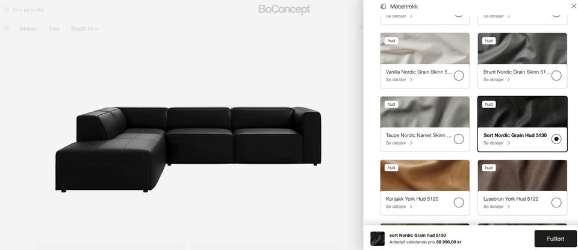The width and height of the screenshot is (578, 250).
Task: Click the Fullfør button
Action: click(556, 239)
